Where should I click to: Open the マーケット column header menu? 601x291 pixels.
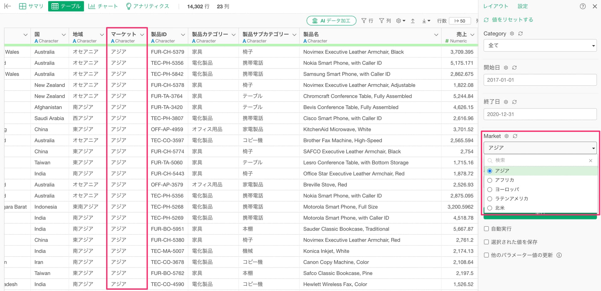[142, 35]
